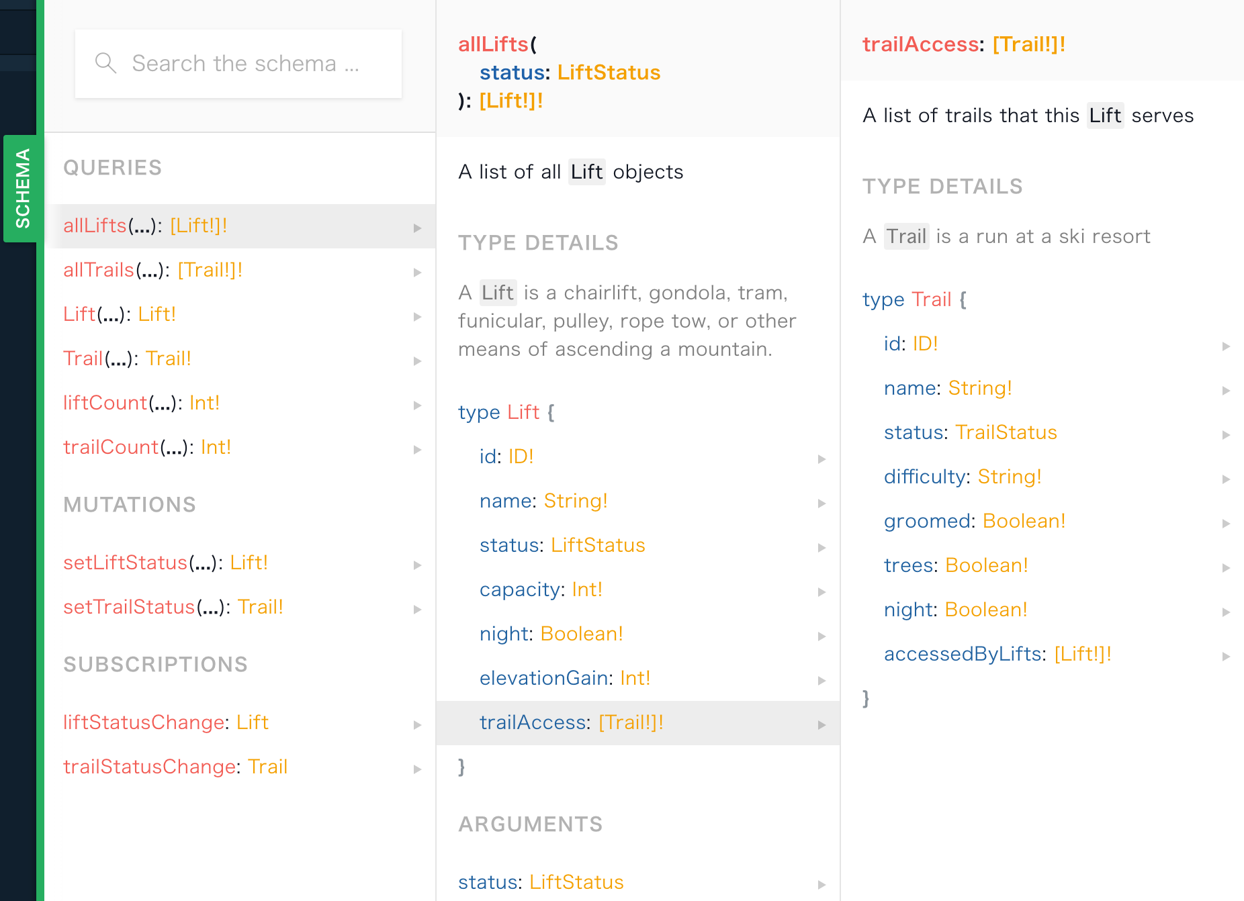Select the difficulty field of Trail

[x=924, y=477]
